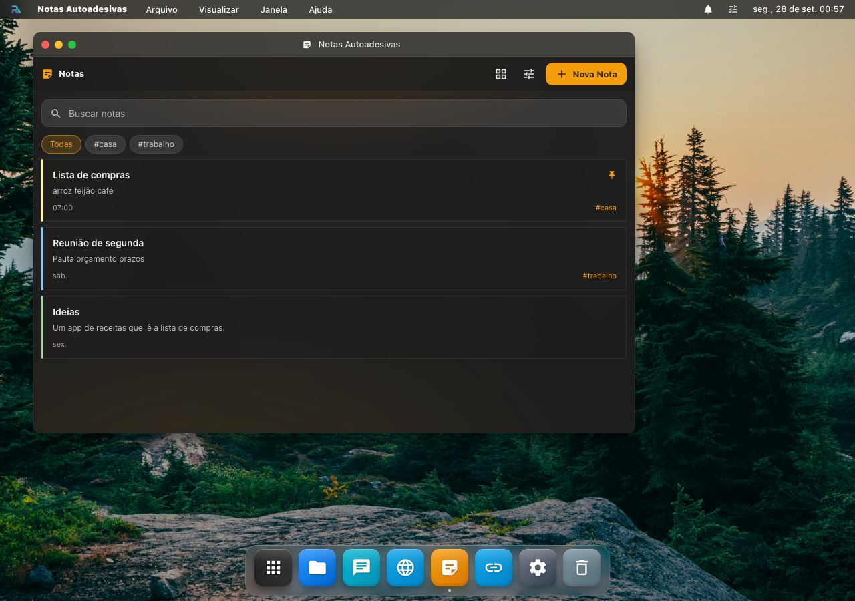Click the search magnifier icon
This screenshot has width=855, height=601.
pos(56,114)
